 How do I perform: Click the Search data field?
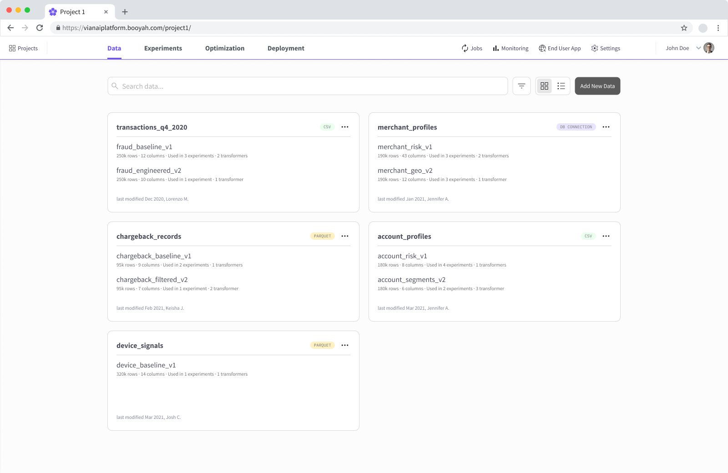(x=308, y=86)
